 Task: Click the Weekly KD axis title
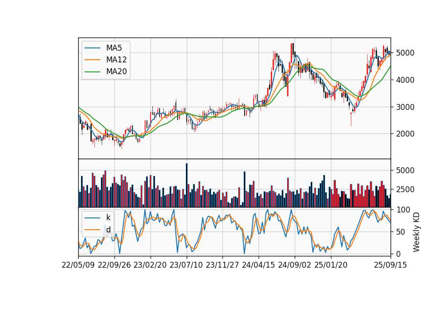416,232
